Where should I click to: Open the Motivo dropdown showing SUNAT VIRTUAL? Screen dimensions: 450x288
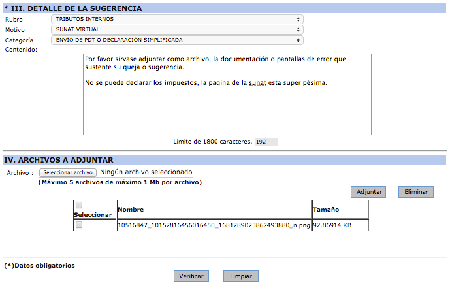177,29
